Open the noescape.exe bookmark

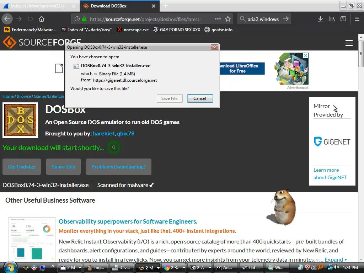pos(133,30)
